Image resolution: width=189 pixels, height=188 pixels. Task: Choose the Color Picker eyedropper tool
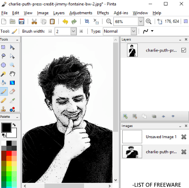[x=12, y=100]
